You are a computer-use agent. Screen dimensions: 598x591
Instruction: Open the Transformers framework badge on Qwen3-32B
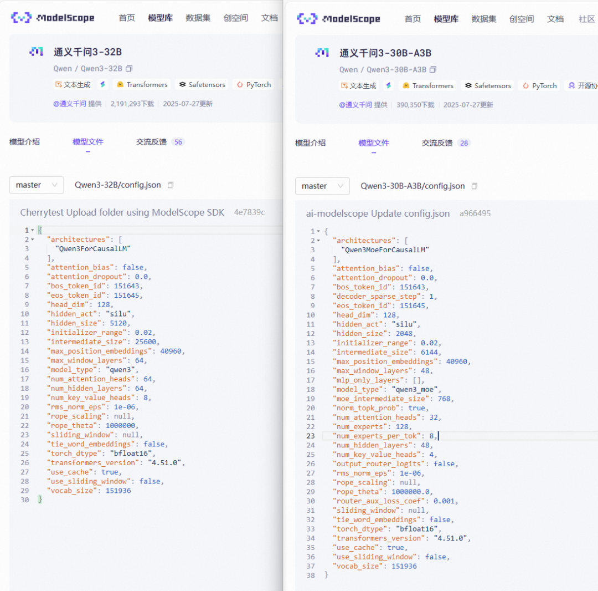(x=142, y=84)
